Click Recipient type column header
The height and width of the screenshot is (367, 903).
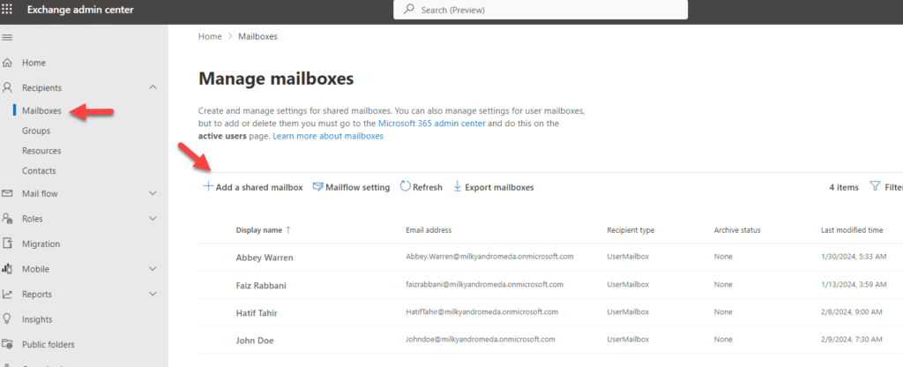(631, 230)
